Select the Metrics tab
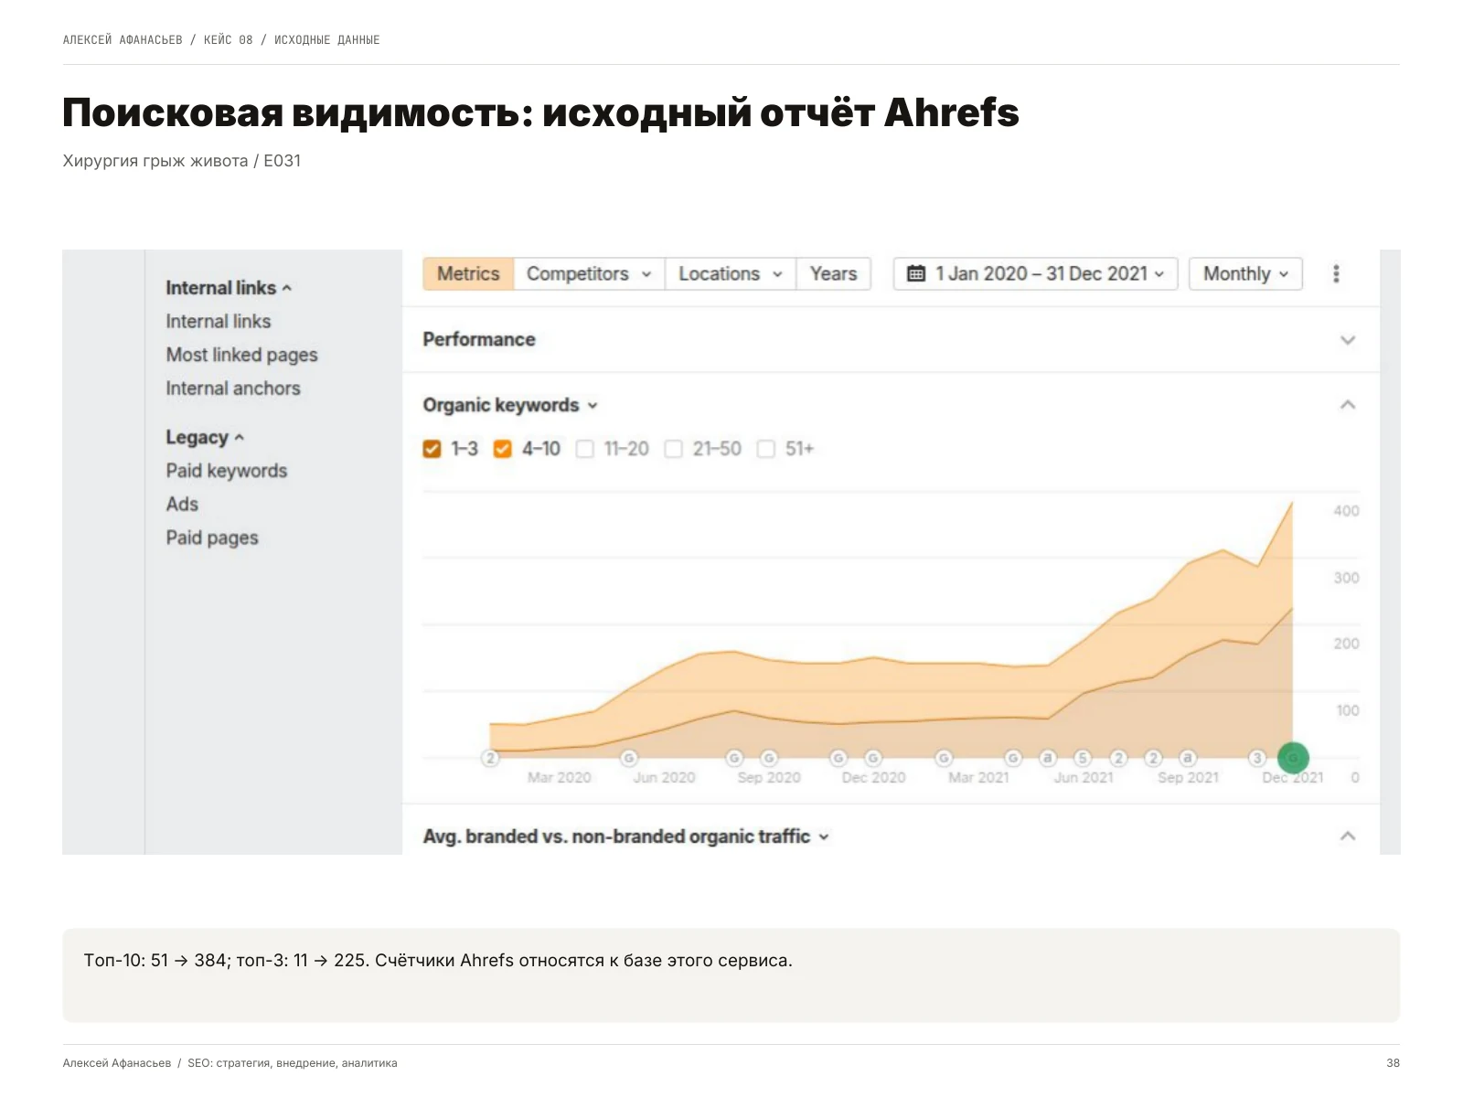Viewport: 1463px width, 1097px height. [x=468, y=274]
